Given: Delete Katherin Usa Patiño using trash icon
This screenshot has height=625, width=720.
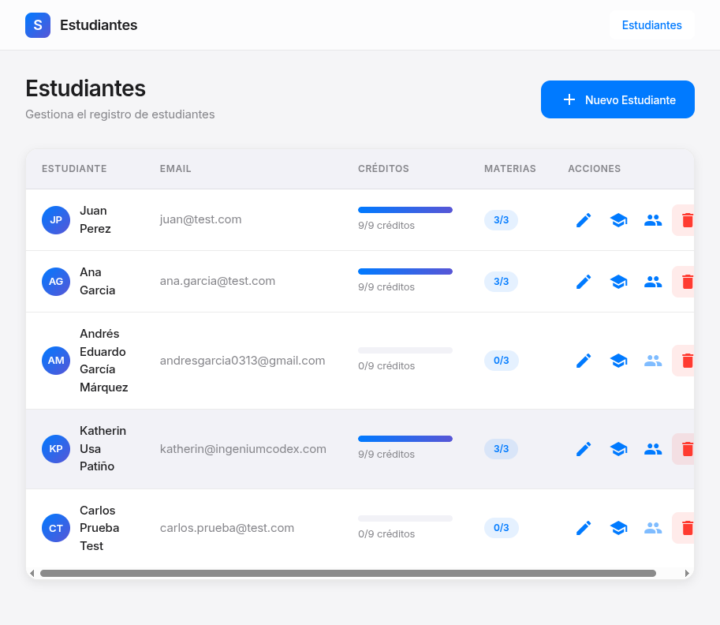Looking at the screenshot, I should pos(687,449).
